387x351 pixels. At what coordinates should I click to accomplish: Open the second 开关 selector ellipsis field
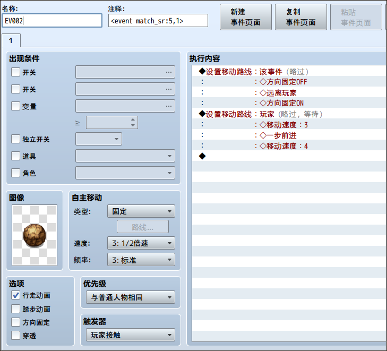125,89
